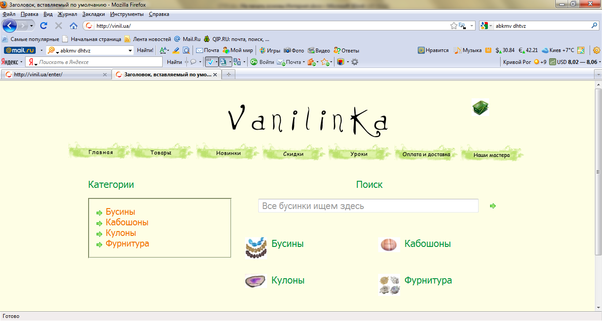This screenshot has width=602, height=321.
Task: Click the Нравится toolbar button
Action: click(x=433, y=50)
